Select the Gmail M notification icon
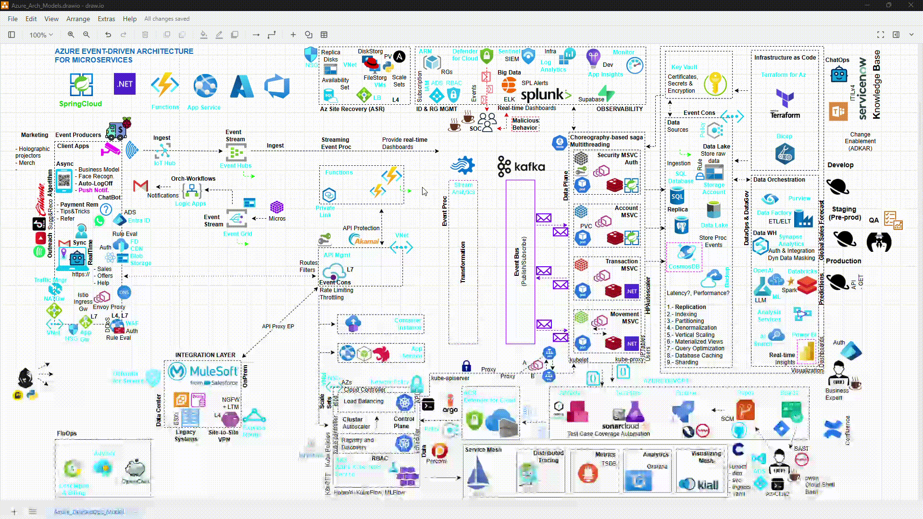The height and width of the screenshot is (519, 923). click(x=140, y=185)
